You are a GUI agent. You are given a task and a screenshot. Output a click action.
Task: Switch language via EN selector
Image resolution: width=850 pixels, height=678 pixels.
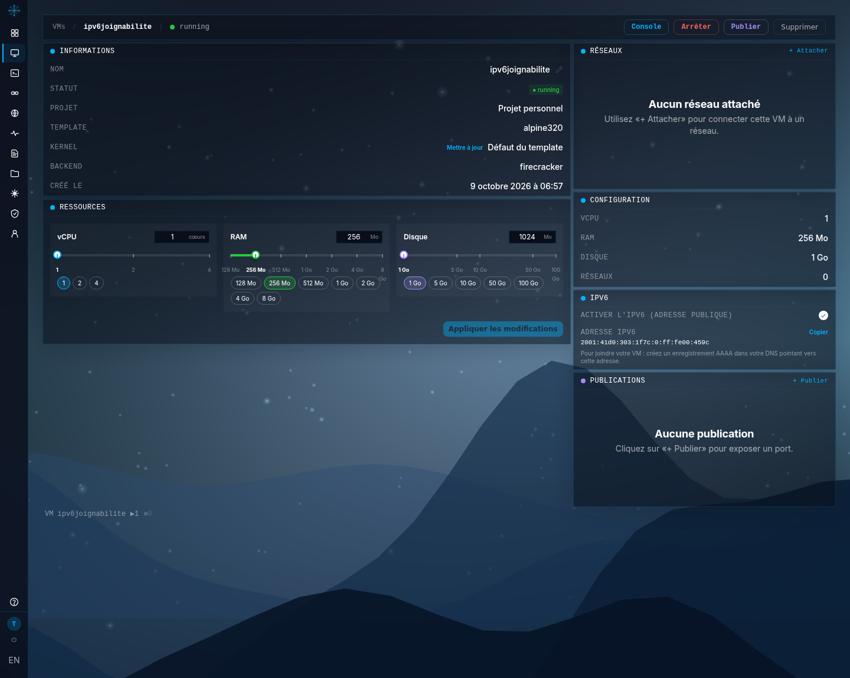coord(14,660)
